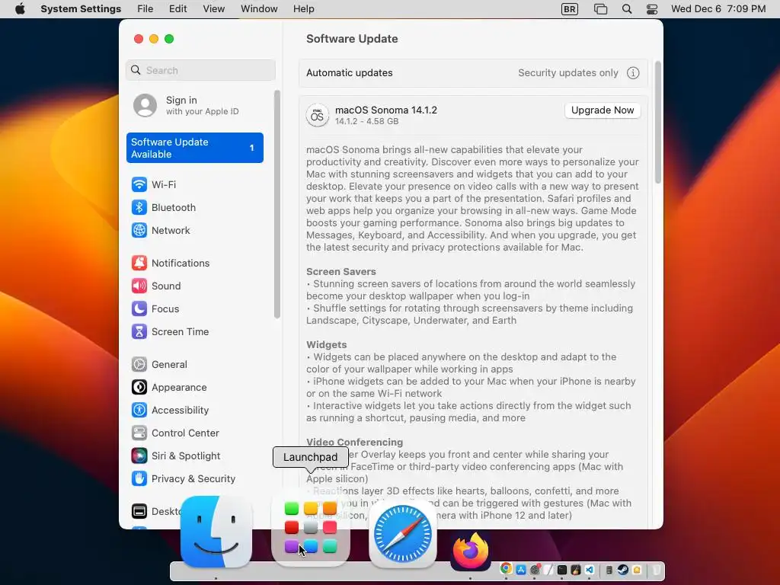Open the File menu
The width and height of the screenshot is (780, 585).
pos(145,9)
